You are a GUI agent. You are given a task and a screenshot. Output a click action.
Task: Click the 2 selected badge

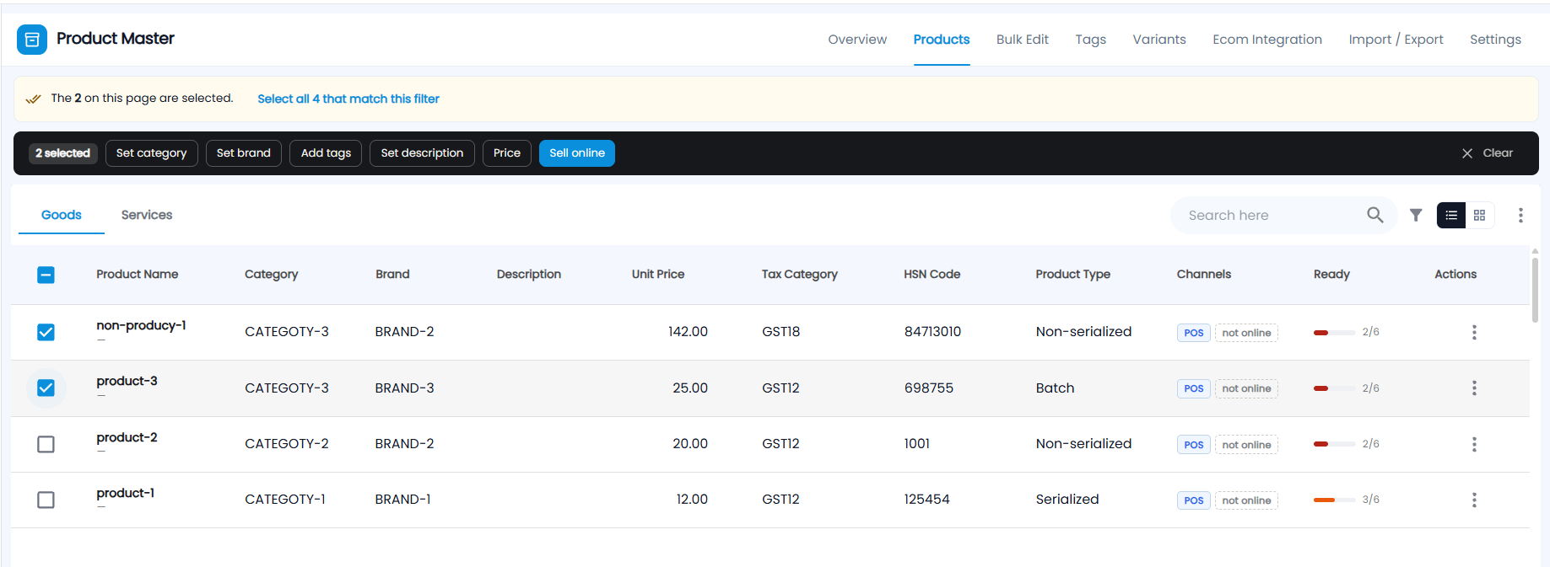click(x=62, y=153)
